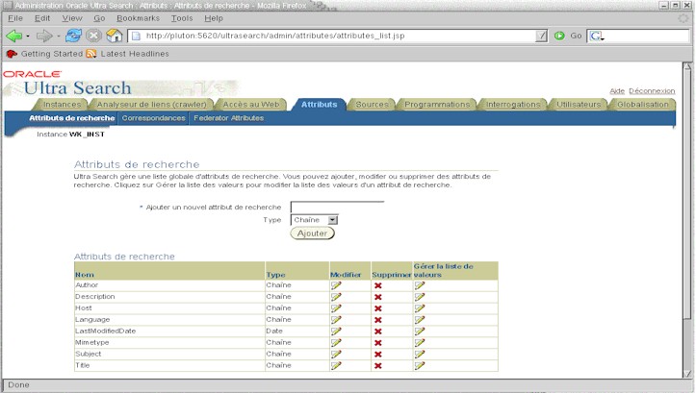This screenshot has height=393, width=696.
Task: Open the Edit menu
Action: (42, 18)
